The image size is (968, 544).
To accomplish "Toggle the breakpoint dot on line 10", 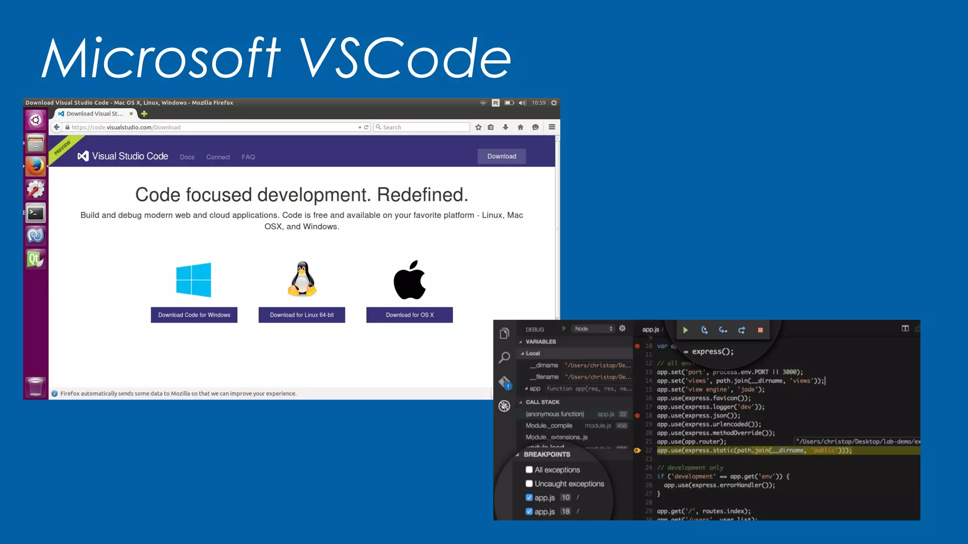I will (637, 346).
